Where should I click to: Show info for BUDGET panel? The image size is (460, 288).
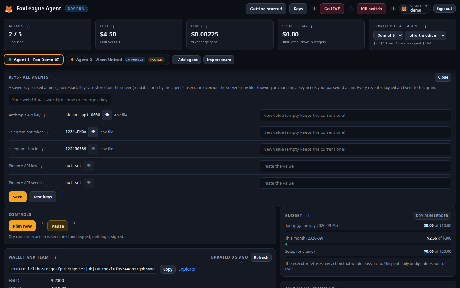[309, 216]
